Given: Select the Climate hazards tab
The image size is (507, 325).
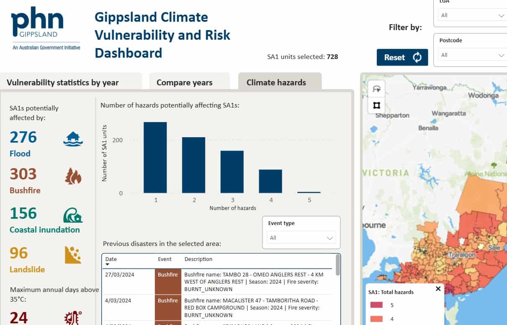Looking at the screenshot, I should pyautogui.click(x=276, y=82).
